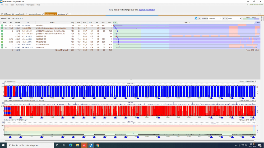Toggle the check mark on the google.de tab

pyautogui.click(x=67, y=14)
